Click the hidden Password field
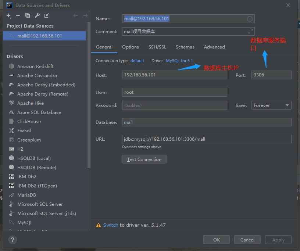This screenshot has height=251, width=300. (175, 105)
